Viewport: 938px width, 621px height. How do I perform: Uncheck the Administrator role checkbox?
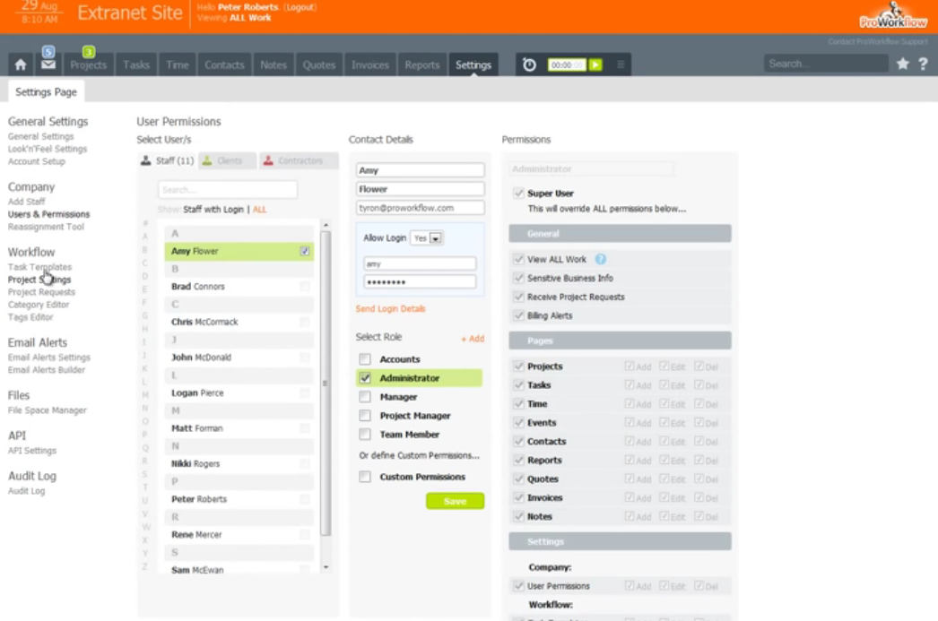click(365, 378)
